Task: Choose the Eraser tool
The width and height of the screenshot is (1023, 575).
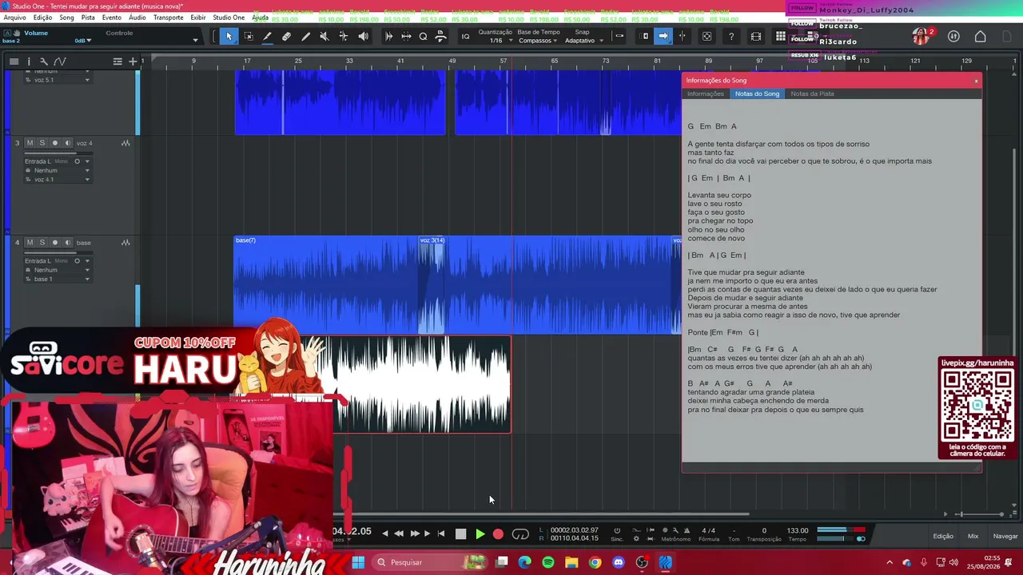Action: [x=286, y=36]
